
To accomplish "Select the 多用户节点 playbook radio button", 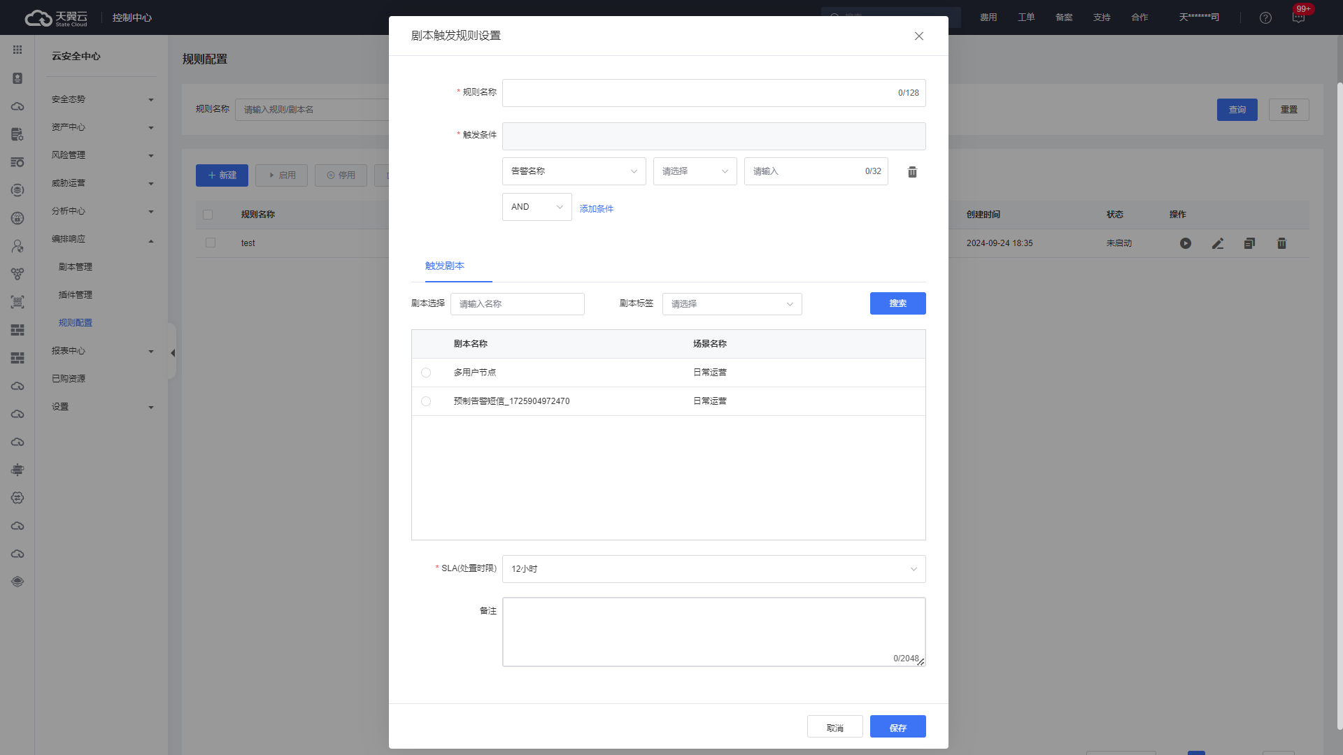I will coord(426,373).
